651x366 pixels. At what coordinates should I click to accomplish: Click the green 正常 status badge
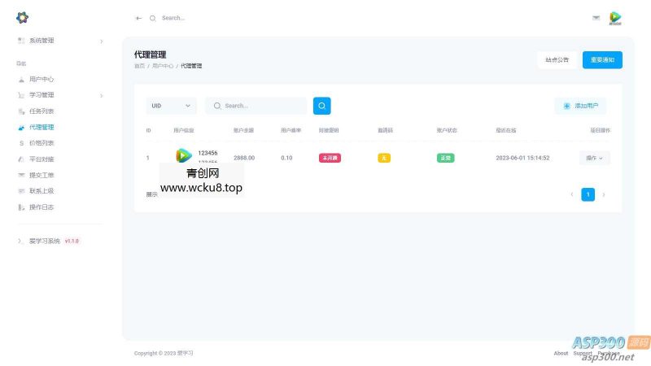pos(445,158)
